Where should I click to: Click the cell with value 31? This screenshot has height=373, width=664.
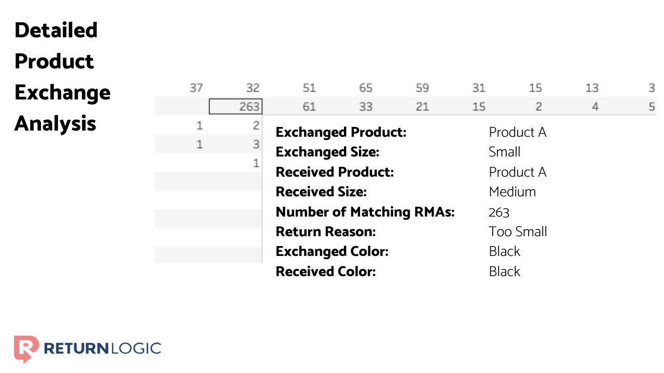coord(479,88)
